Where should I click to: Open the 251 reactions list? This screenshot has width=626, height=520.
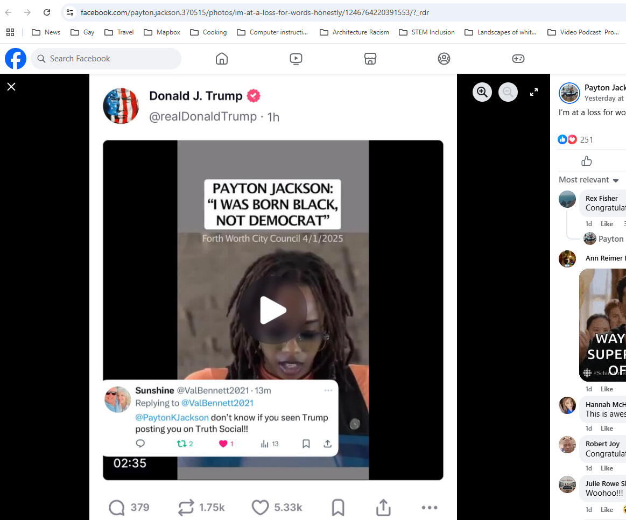(x=587, y=140)
